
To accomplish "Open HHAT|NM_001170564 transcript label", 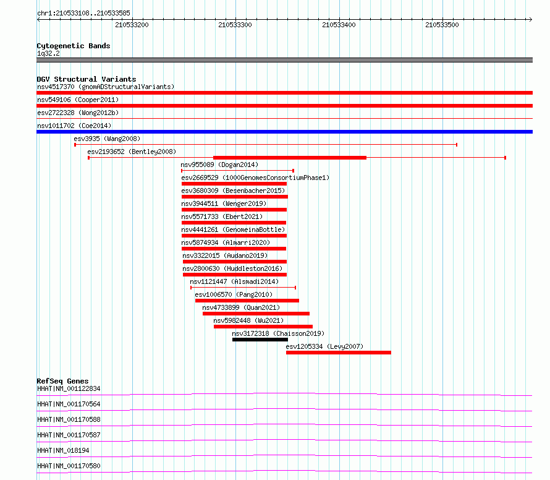I will coord(69,404).
